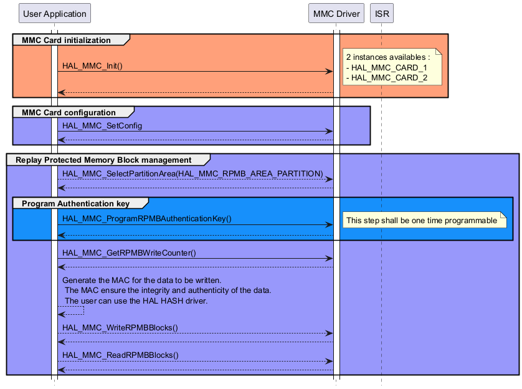
Task: Select the MMC Driver participant box
Action: tap(336, 14)
